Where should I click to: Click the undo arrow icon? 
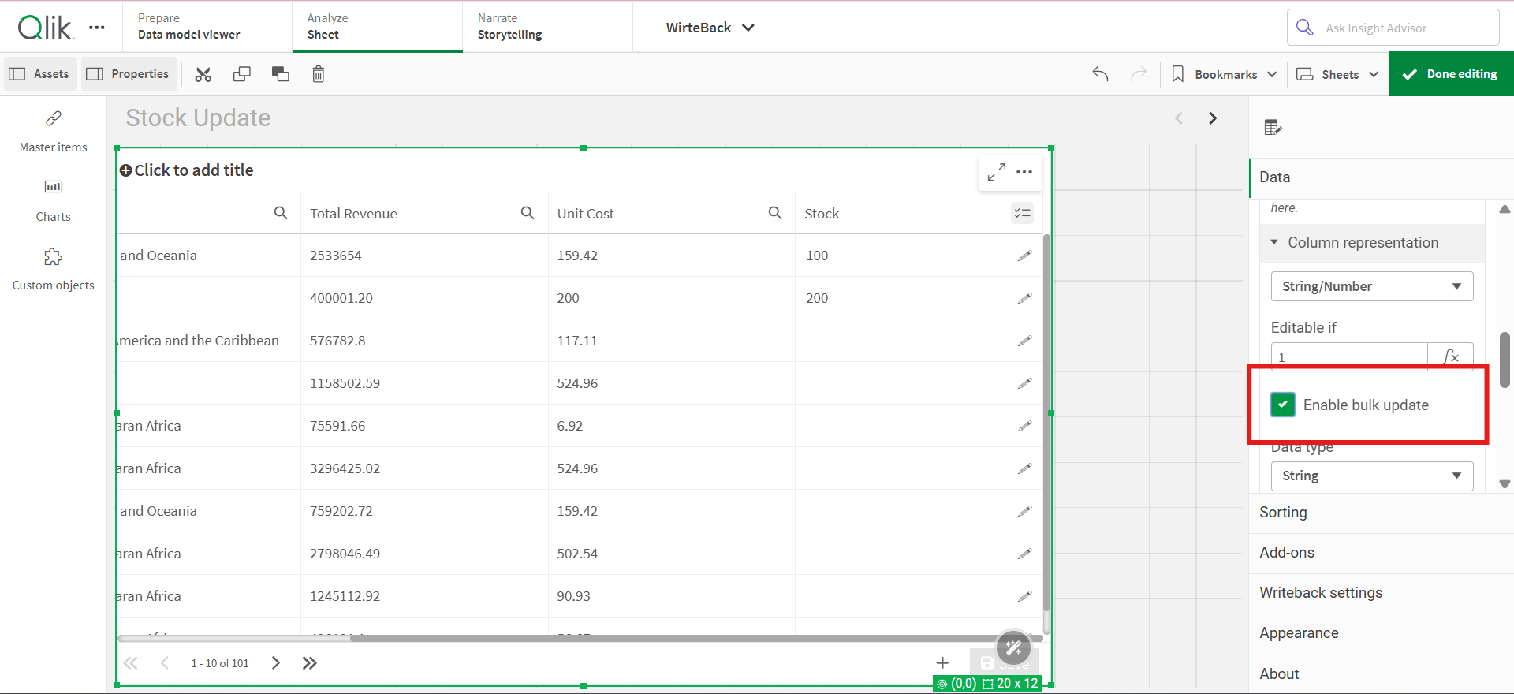click(x=1100, y=74)
